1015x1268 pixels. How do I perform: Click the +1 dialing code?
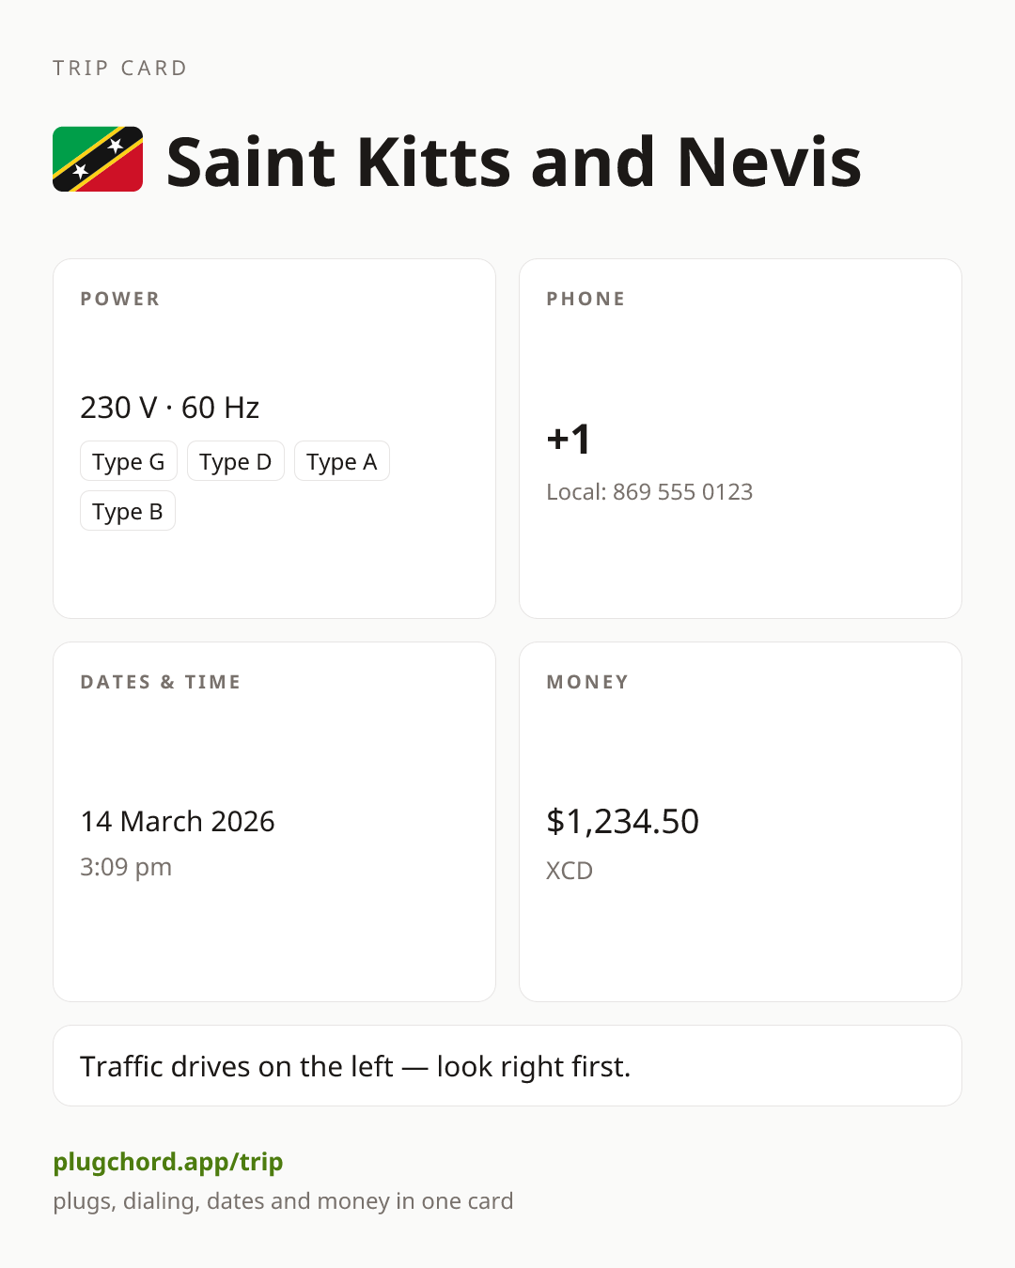coord(569,439)
